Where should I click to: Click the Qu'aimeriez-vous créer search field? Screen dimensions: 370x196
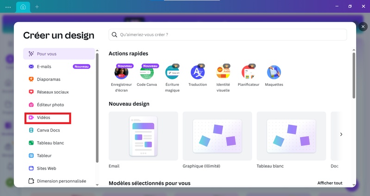[228, 35]
